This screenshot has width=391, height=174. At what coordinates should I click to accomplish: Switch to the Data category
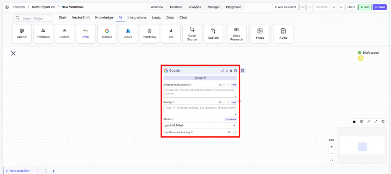tap(170, 18)
